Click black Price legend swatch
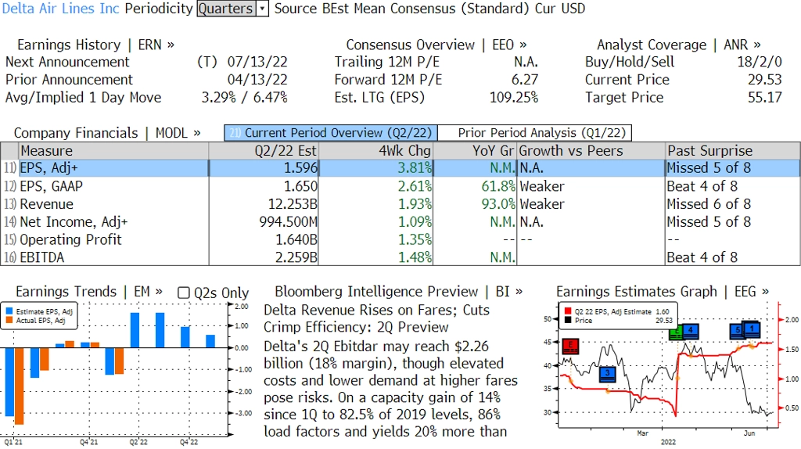 point(568,320)
